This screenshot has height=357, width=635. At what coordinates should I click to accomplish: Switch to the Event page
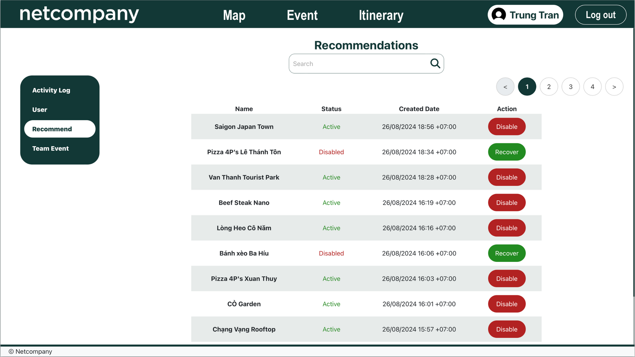302,15
